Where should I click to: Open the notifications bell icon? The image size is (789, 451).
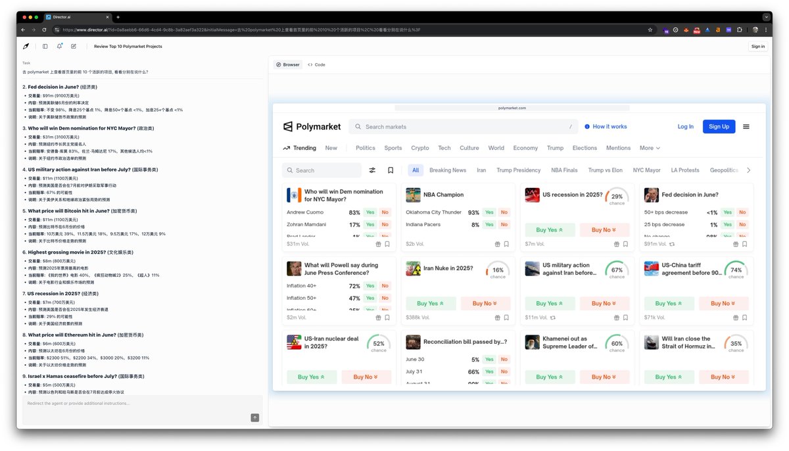coord(59,46)
